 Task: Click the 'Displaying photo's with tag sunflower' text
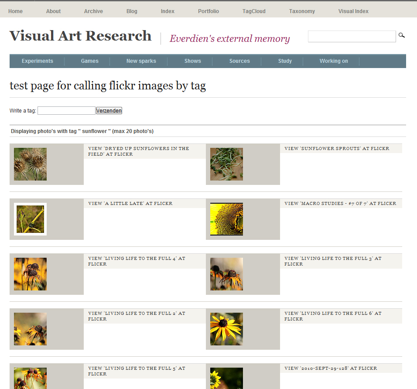coord(82,131)
